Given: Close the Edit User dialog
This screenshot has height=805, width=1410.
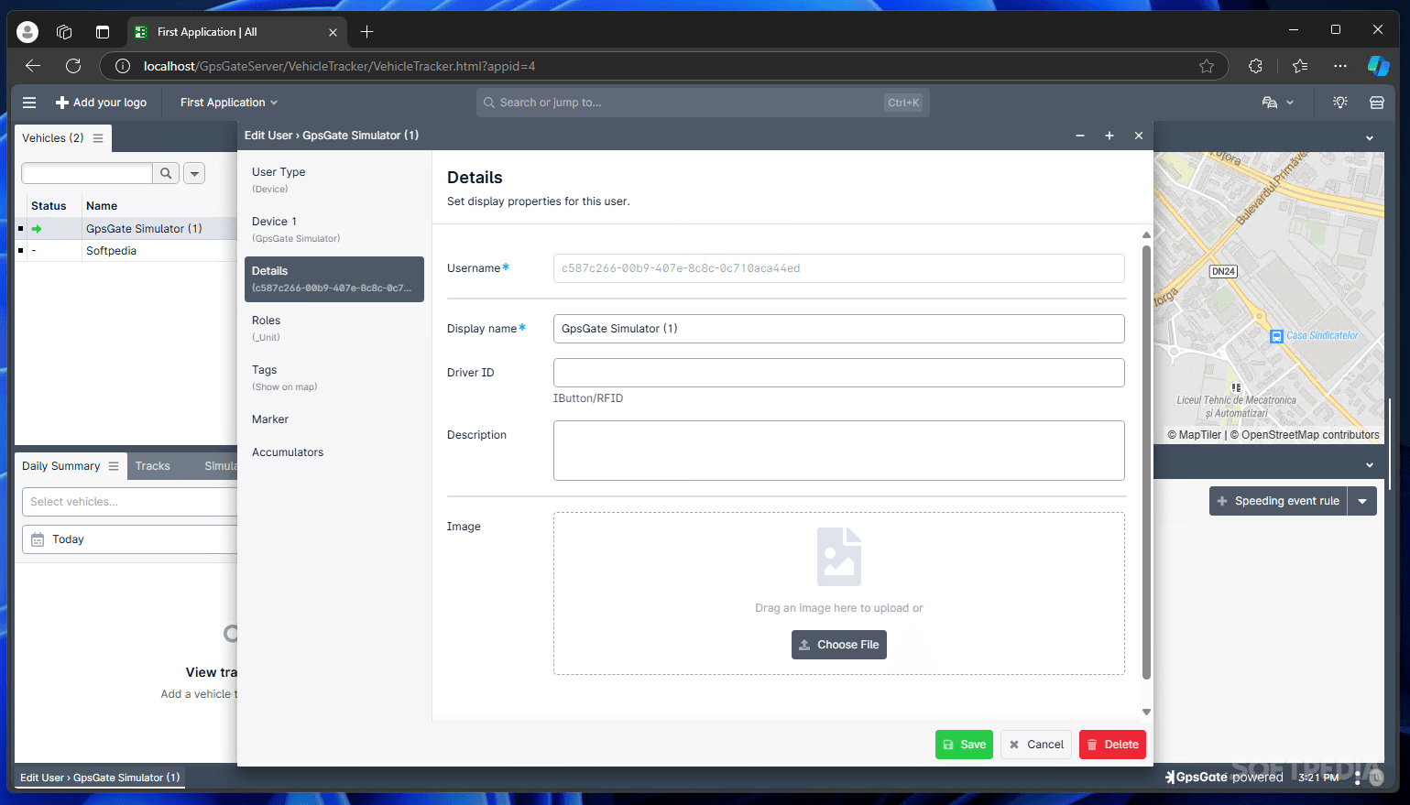Looking at the screenshot, I should pyautogui.click(x=1139, y=136).
